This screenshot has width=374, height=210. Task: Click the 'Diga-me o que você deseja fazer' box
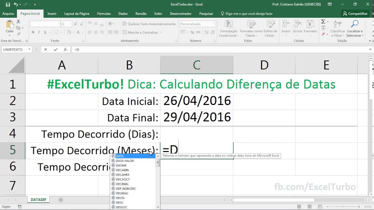click(x=247, y=14)
